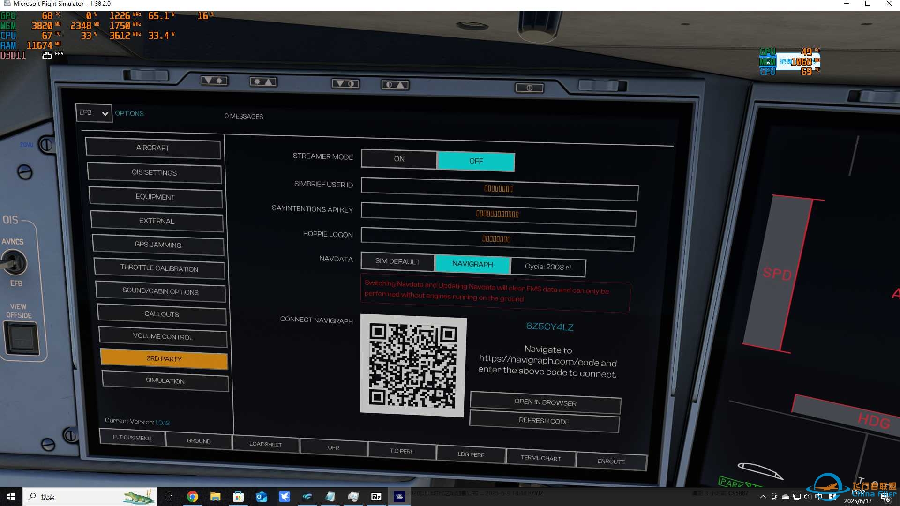Open 7-Zip from the taskbar
The image size is (900, 506).
tap(376, 497)
